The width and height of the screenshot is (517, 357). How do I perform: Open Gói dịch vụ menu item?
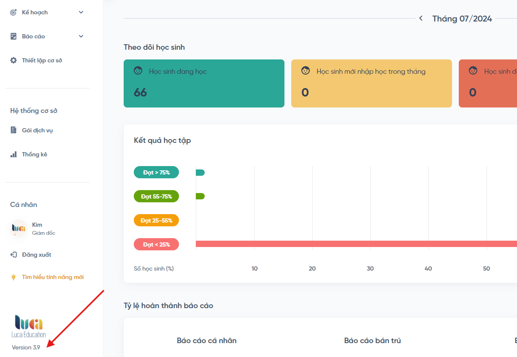[37, 131]
